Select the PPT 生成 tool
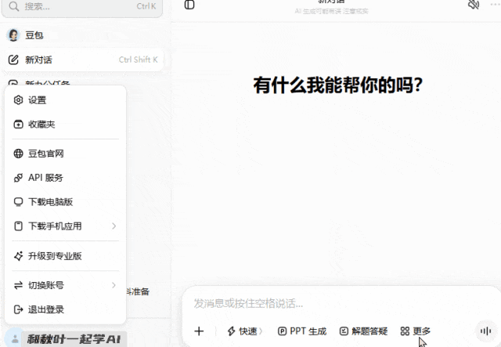This screenshot has height=347, width=501. [x=302, y=331]
